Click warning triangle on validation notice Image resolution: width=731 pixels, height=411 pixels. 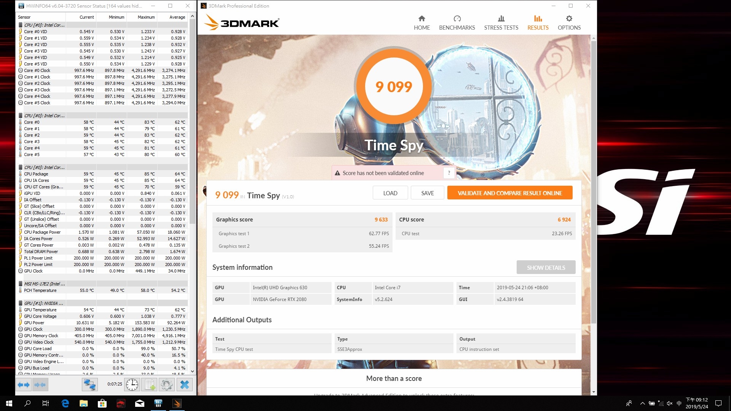[x=337, y=173]
